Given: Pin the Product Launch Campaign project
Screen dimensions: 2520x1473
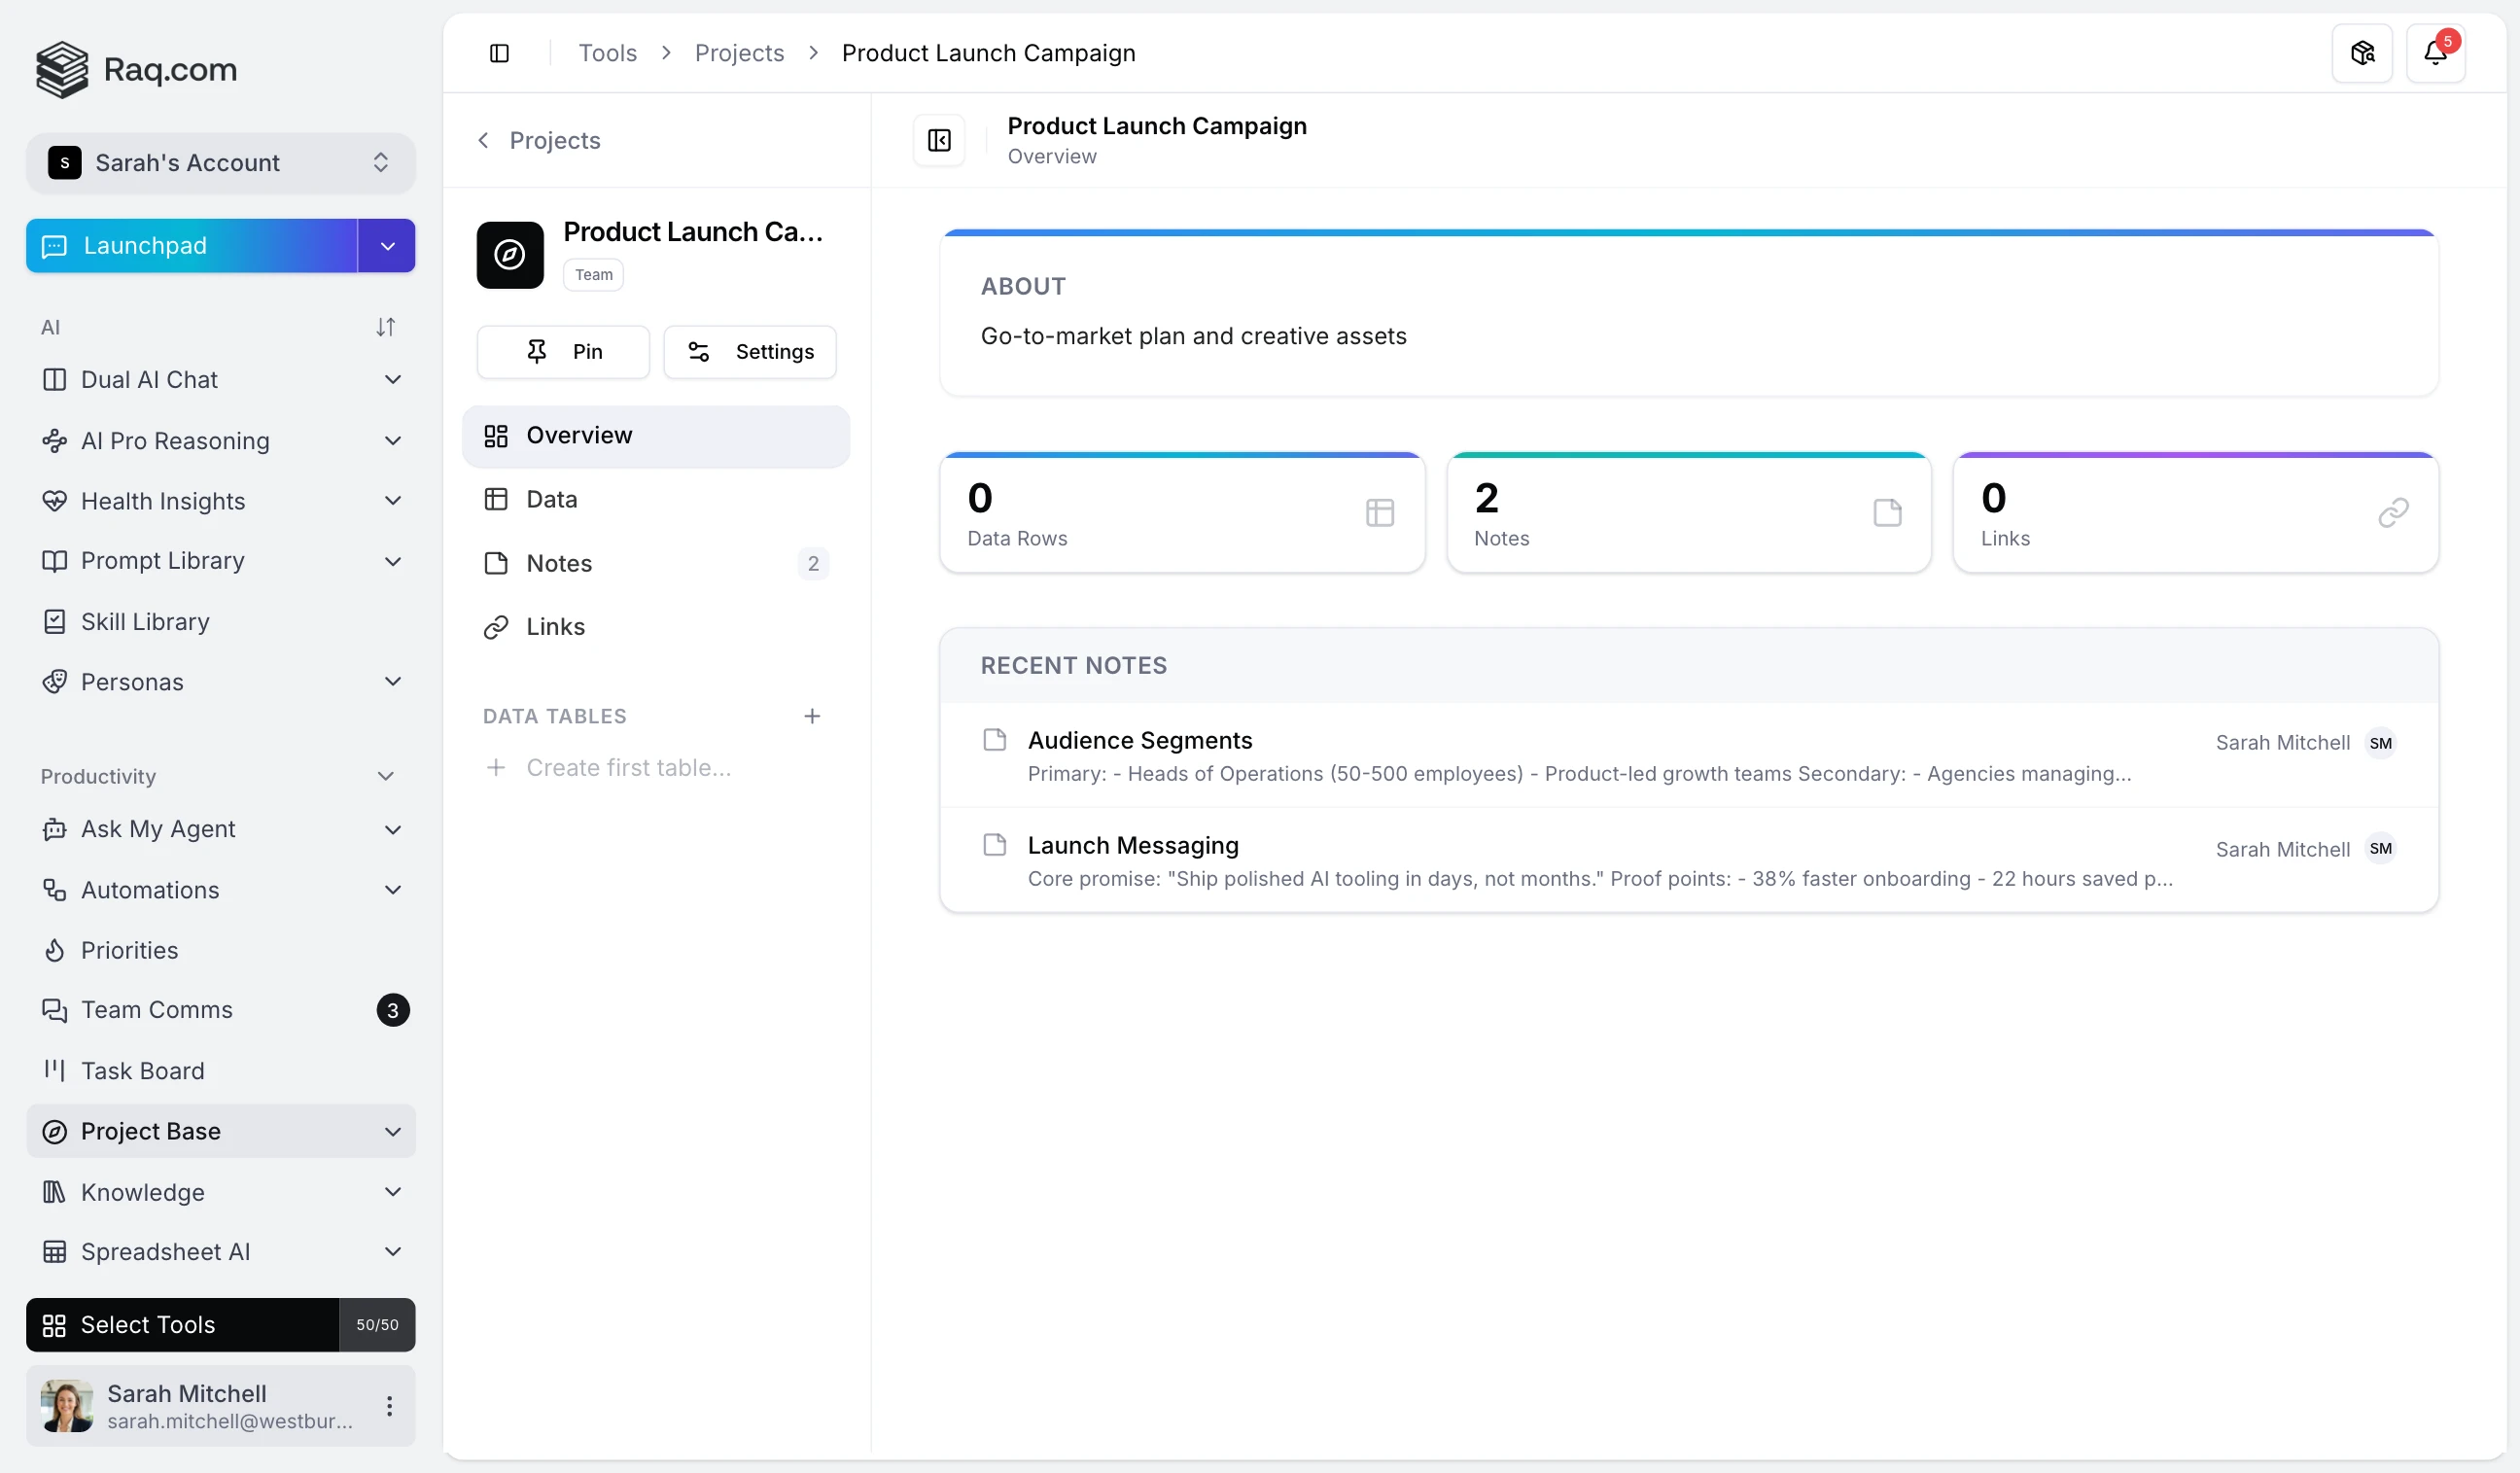Looking at the screenshot, I should click(563, 351).
